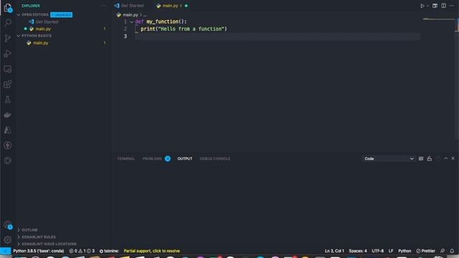Collapse the Open Editors section
This screenshot has width=459, height=258.
(35, 14)
